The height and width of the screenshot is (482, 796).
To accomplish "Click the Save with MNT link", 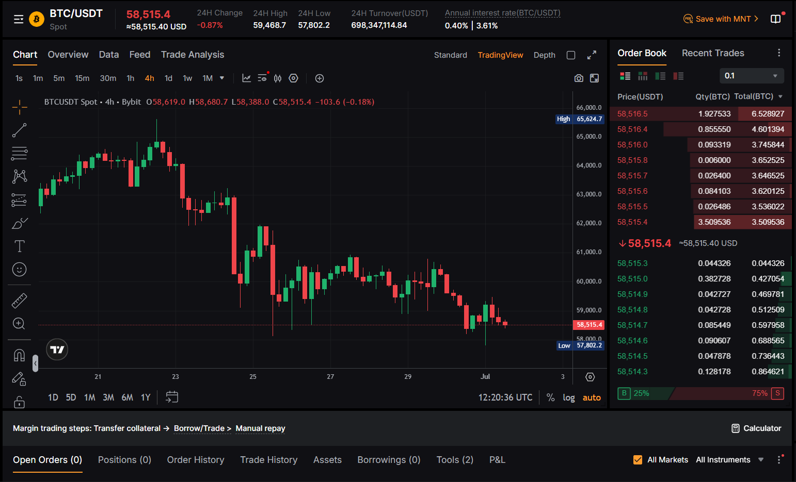I will pos(721,19).
